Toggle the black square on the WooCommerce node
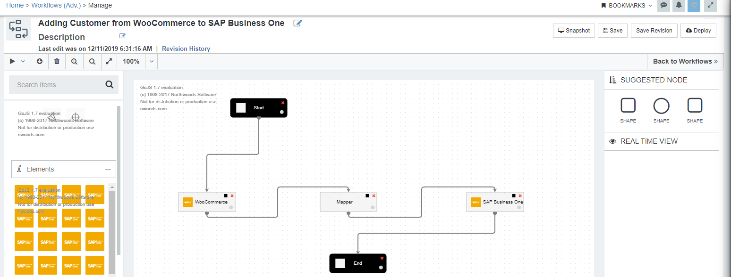This screenshot has height=277, width=731. 225,195
